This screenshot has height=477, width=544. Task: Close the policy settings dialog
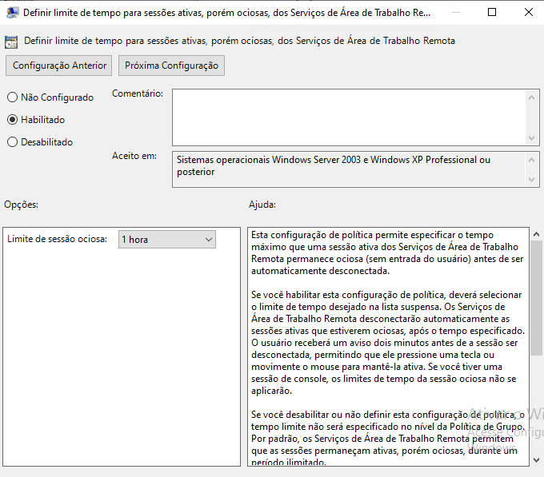[528, 13]
